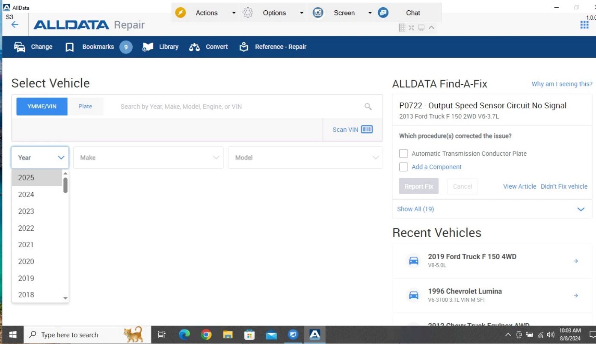Image resolution: width=596 pixels, height=344 pixels.
Task: Click the Change vehicle icon
Action: point(20,47)
